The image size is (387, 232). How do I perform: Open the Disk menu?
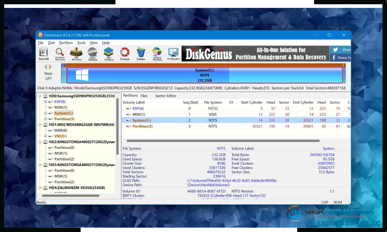pyautogui.click(x=51, y=43)
